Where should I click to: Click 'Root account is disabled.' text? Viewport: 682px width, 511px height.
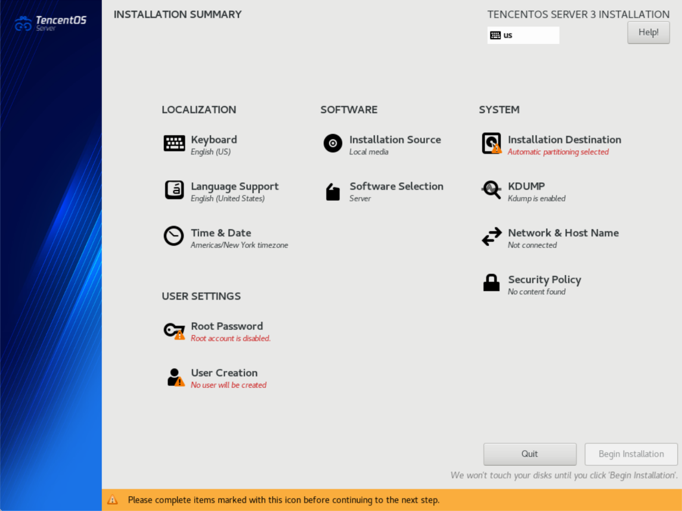231,338
